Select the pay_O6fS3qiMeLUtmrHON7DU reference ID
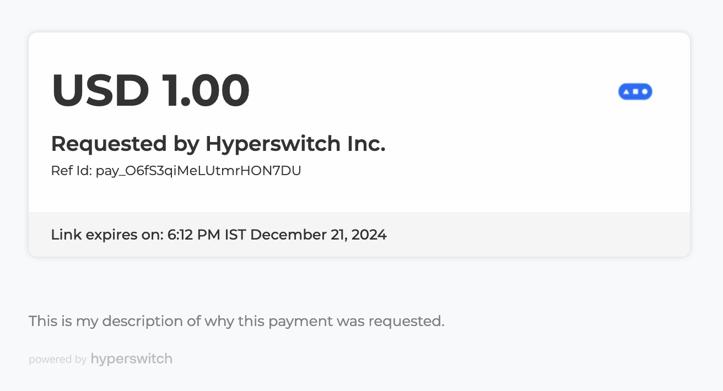 [x=198, y=171]
